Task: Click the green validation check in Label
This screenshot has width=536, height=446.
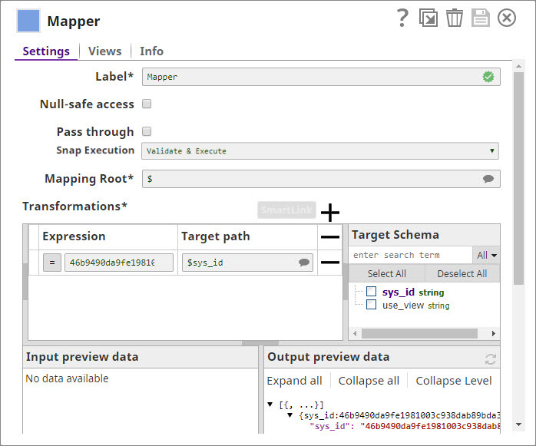Action: pos(488,77)
